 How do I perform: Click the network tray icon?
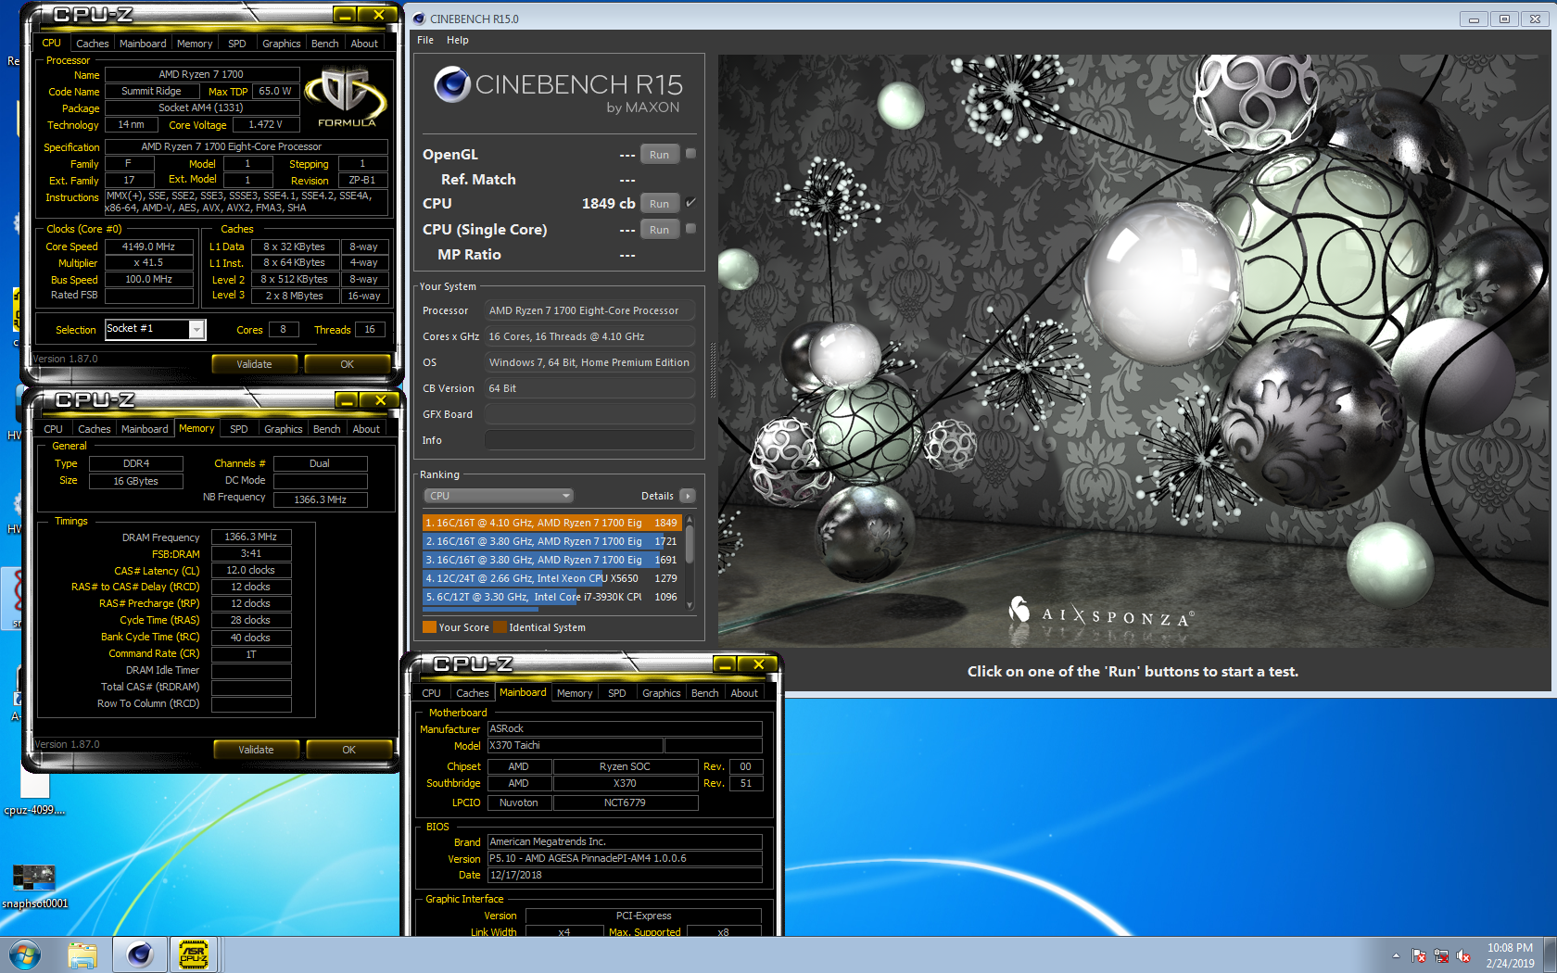[x=1441, y=955]
